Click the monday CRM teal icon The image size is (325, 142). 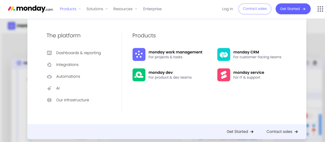point(224,55)
